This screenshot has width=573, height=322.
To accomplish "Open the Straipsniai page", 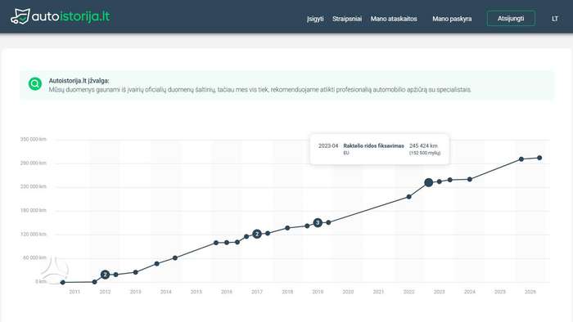I will click(347, 19).
